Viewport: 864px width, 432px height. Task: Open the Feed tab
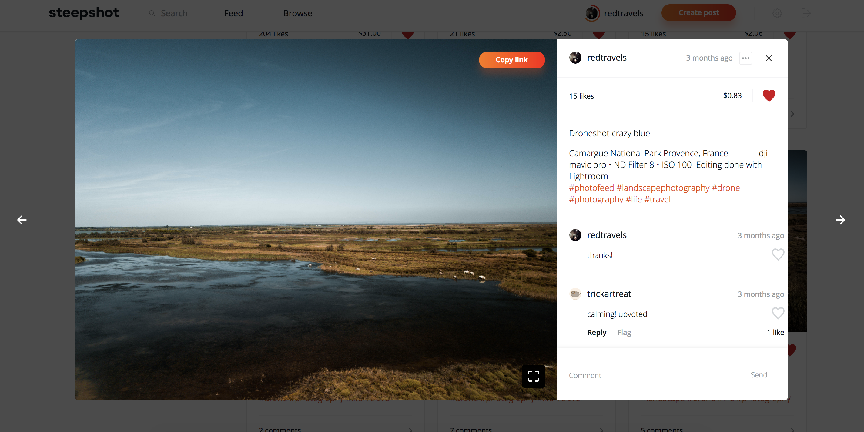233,13
